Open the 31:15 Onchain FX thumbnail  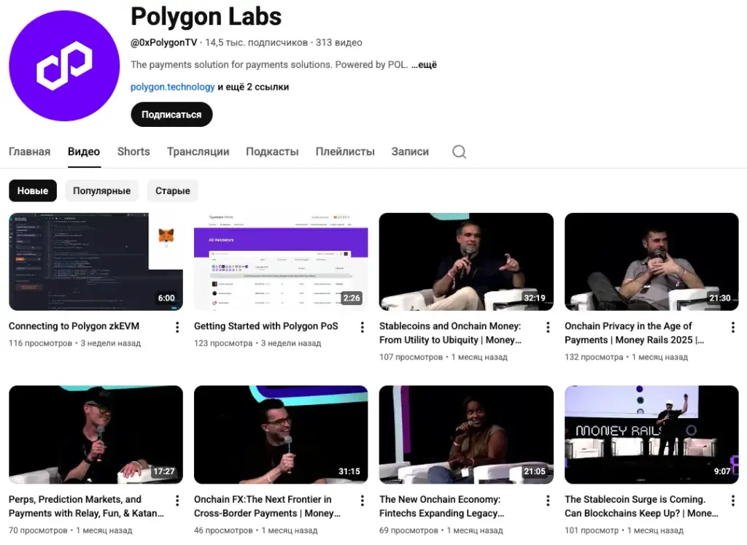point(281,435)
